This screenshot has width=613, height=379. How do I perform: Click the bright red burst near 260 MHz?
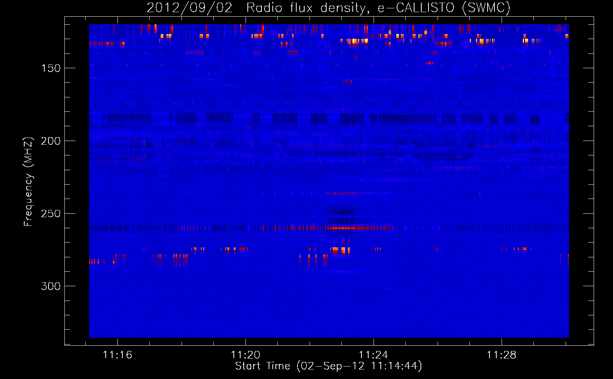(x=358, y=228)
